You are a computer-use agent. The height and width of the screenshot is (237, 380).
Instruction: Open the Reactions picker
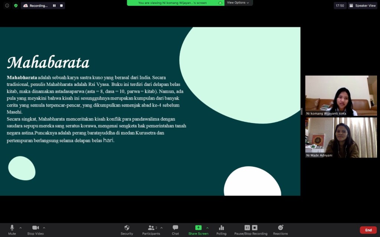pyautogui.click(x=280, y=230)
